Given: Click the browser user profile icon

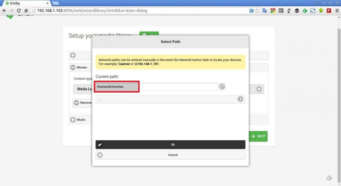Looking at the screenshot, I should 317,3.
